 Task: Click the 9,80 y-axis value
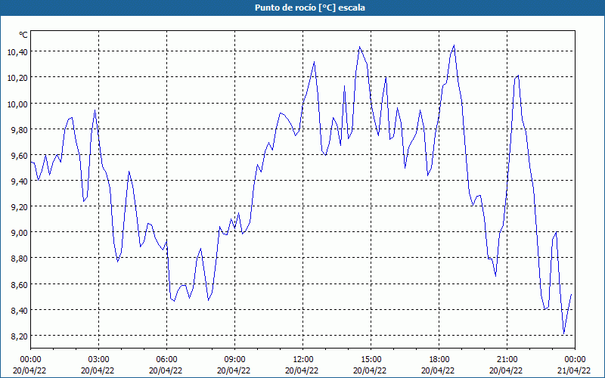pos(18,129)
